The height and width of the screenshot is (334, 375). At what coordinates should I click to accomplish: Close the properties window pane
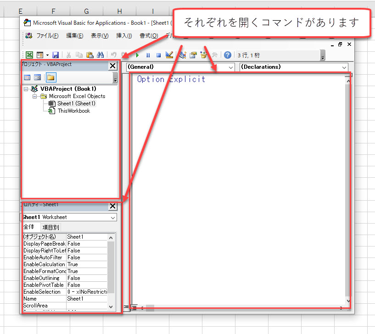(x=112, y=206)
